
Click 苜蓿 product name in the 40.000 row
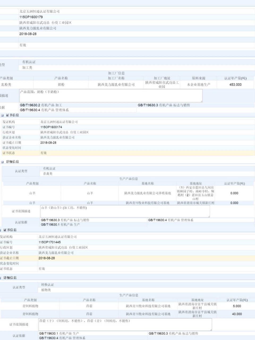pos(89,314)
